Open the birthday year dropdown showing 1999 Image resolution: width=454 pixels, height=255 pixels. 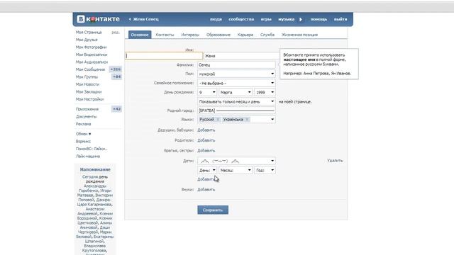click(265, 92)
